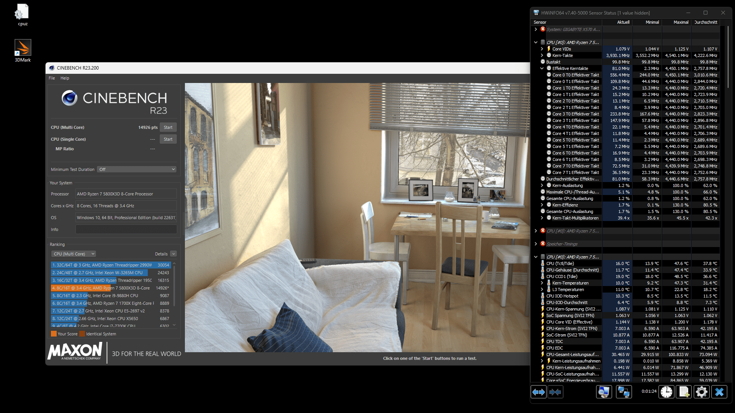
Task: Close sensors with the blue X icon
Action: [x=719, y=392]
